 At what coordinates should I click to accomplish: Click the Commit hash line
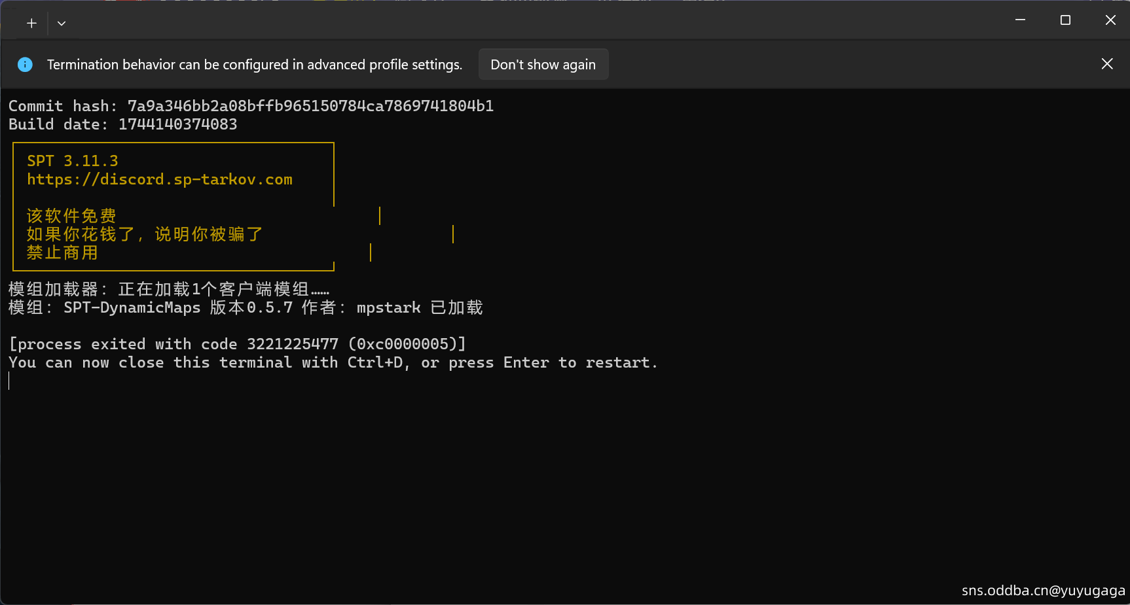click(x=251, y=106)
